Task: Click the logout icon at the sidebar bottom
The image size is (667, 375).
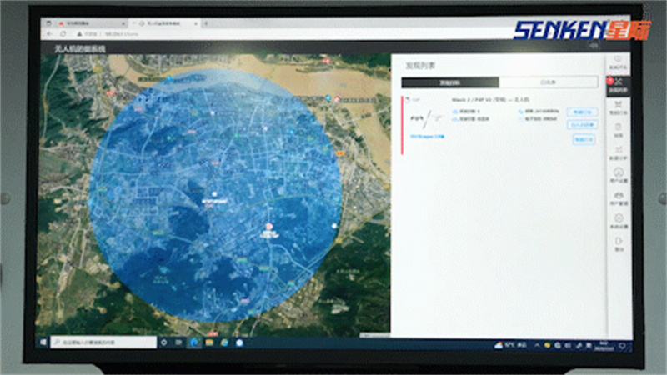Action: pyautogui.click(x=618, y=243)
